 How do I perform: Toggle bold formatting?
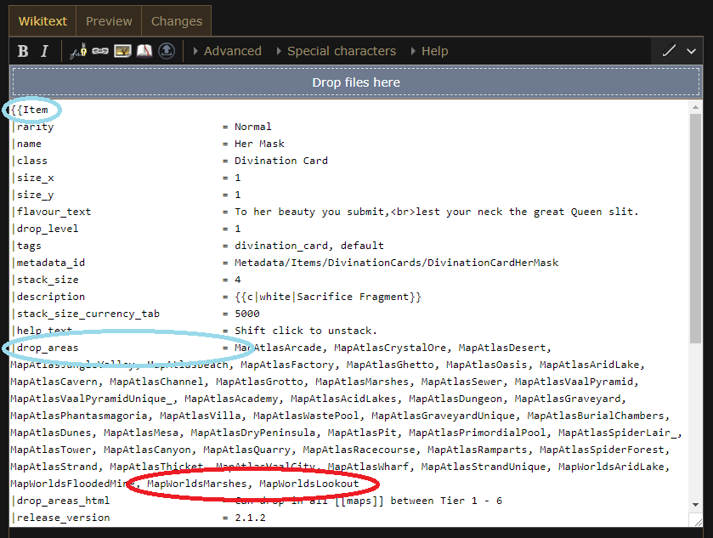coord(23,51)
